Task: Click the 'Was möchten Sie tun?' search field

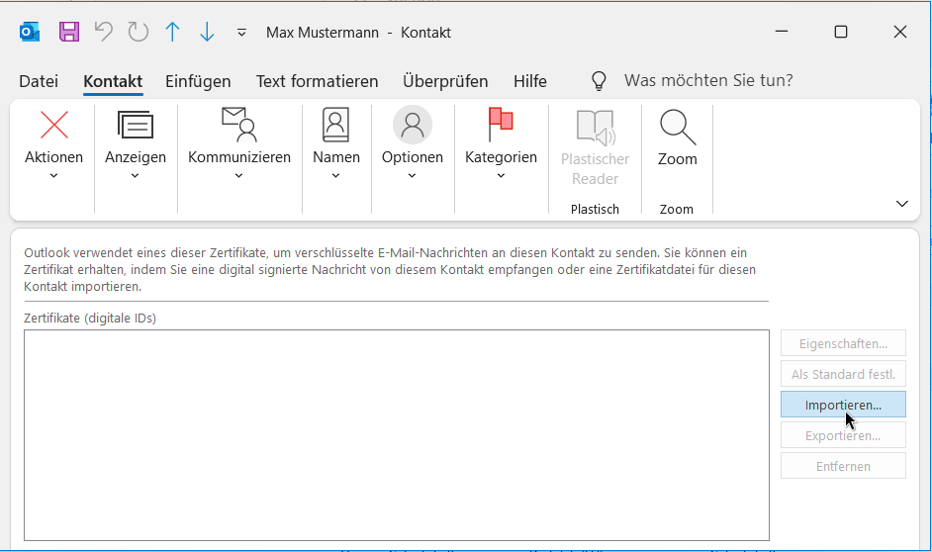Action: 708,80
